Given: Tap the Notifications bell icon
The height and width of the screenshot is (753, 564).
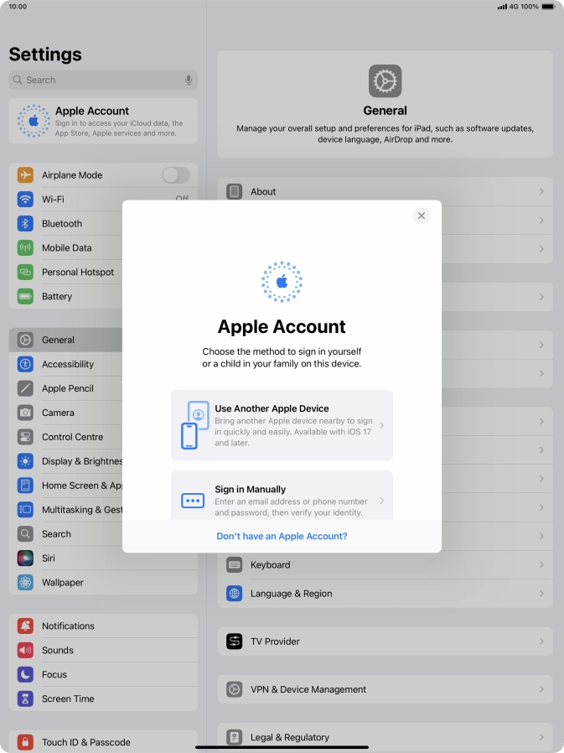Looking at the screenshot, I should pos(26,626).
